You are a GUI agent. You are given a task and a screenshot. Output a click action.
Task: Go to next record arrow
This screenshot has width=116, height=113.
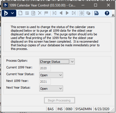pos(67,13)
